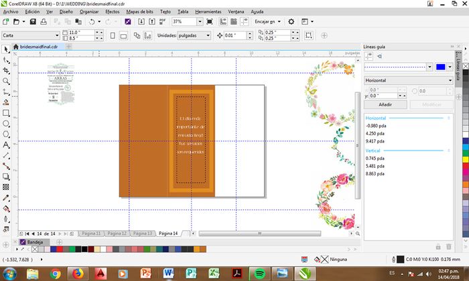Image resolution: width=469 pixels, height=281 pixels.
Task: Select the Zoom magnifier tool
Action: point(6,81)
